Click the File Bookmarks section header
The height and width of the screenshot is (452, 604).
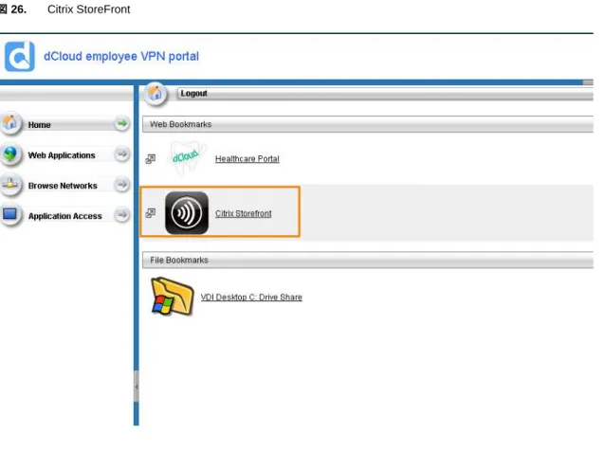coord(368,261)
